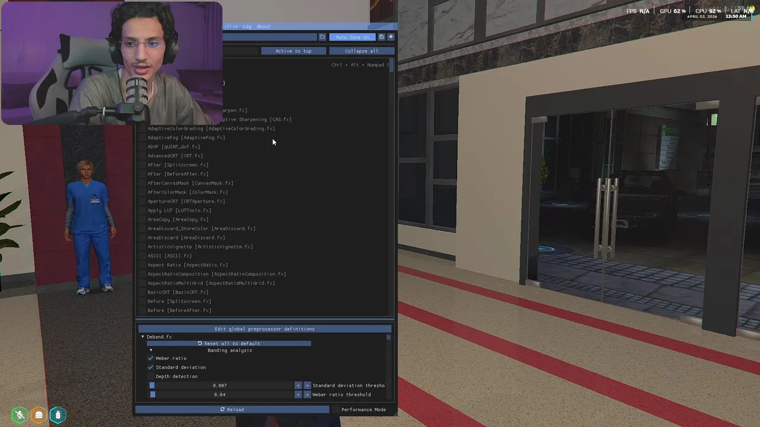
Task: Uncheck the Standard deviation checkbox
Action: [151, 367]
